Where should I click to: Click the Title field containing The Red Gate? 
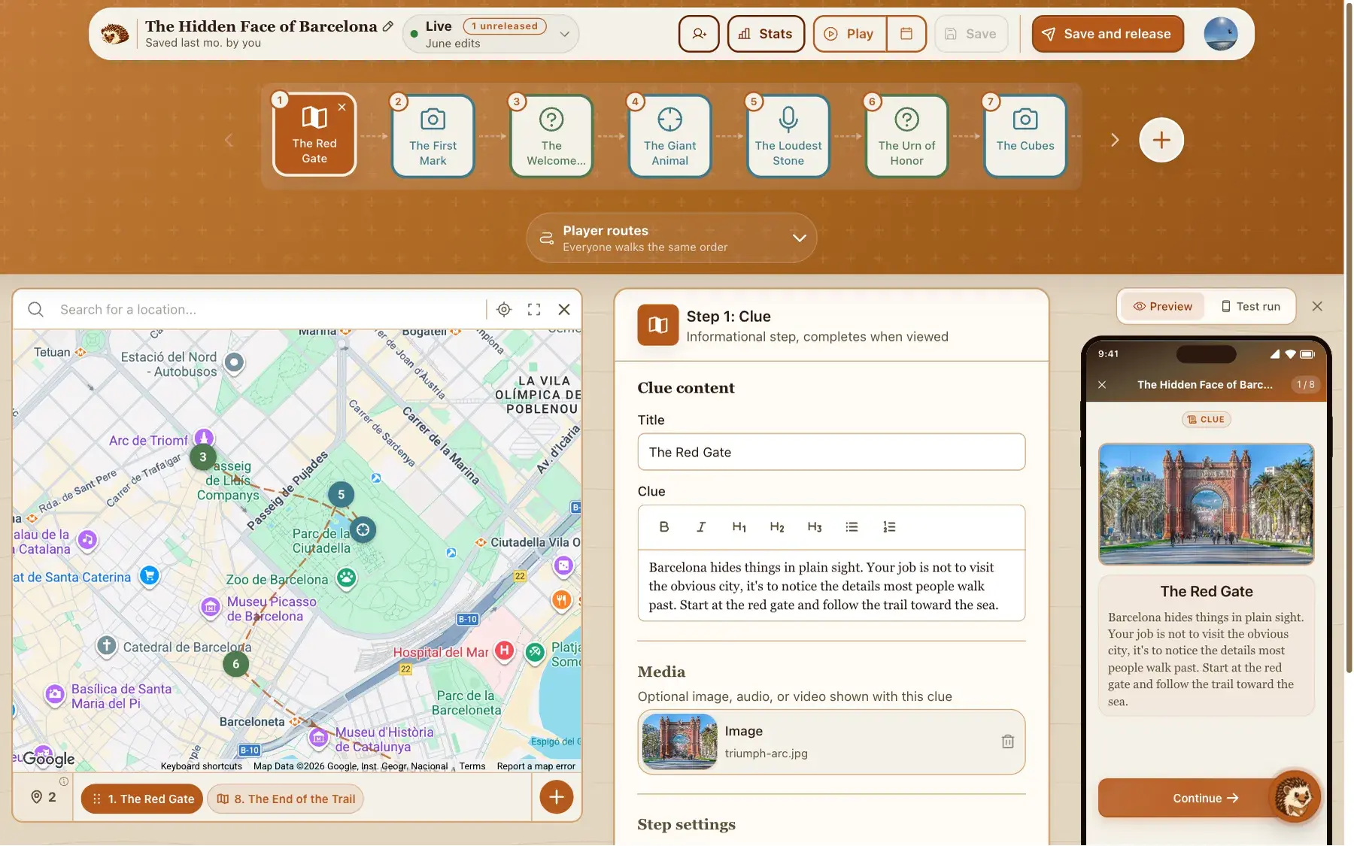[831, 452]
